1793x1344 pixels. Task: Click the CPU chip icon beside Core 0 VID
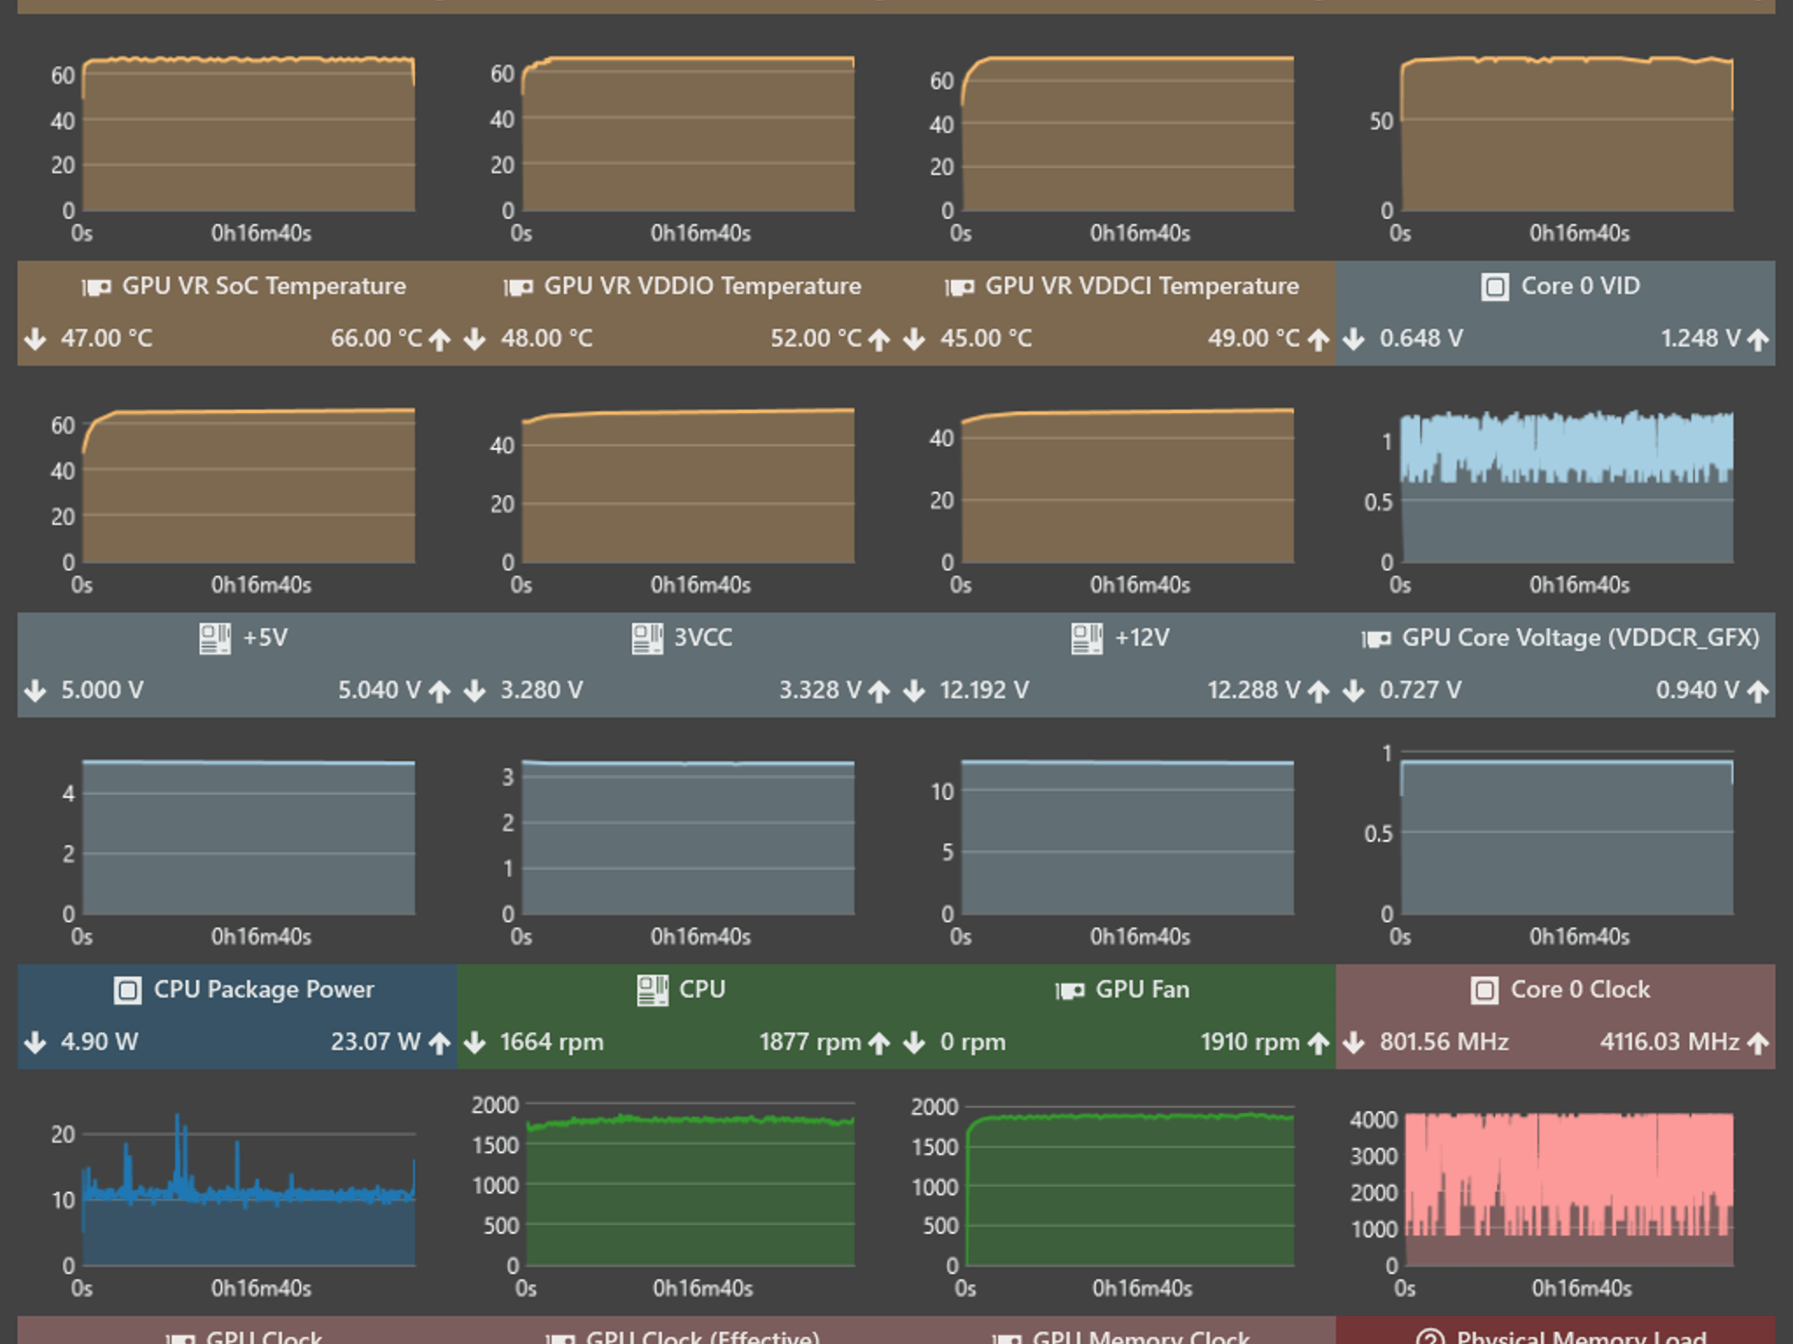coord(1494,286)
